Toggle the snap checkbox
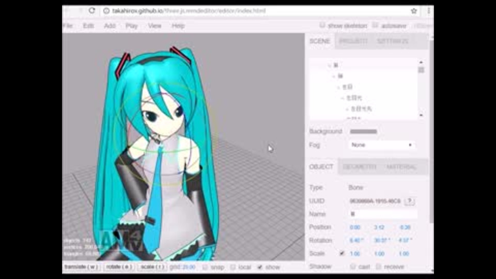The image size is (496, 279). [x=205, y=267]
